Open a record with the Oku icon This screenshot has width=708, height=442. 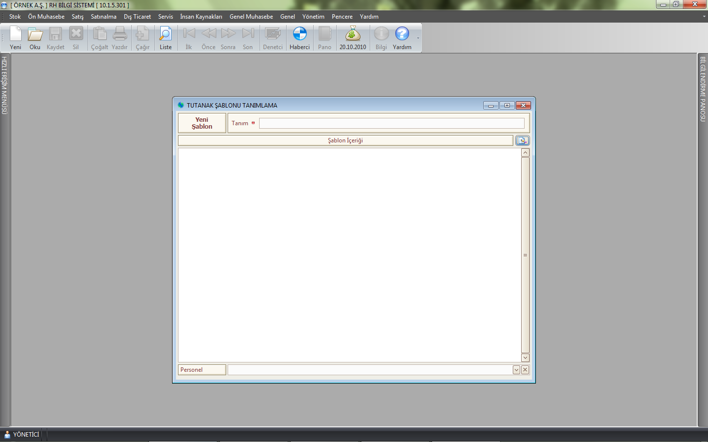[x=35, y=38]
